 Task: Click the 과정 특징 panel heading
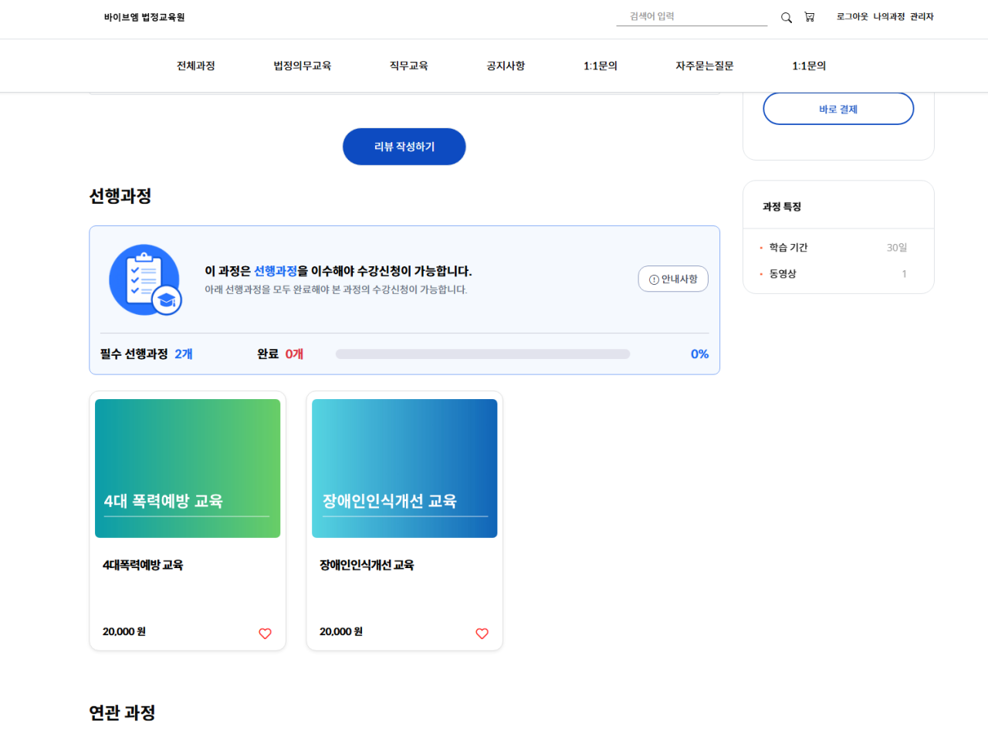point(782,207)
